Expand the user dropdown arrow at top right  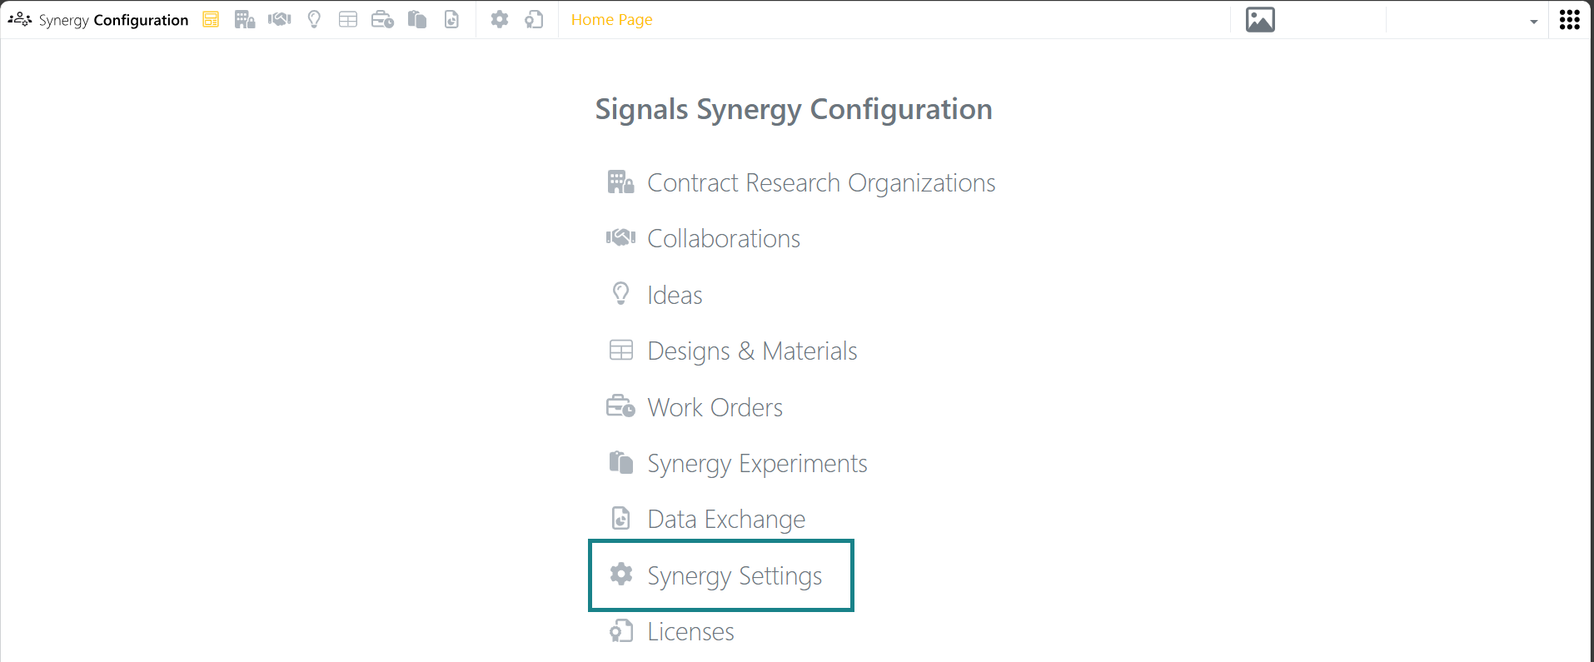click(x=1534, y=22)
